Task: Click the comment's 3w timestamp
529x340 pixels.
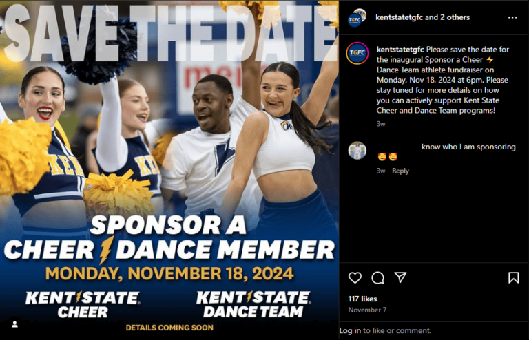Action: point(380,171)
